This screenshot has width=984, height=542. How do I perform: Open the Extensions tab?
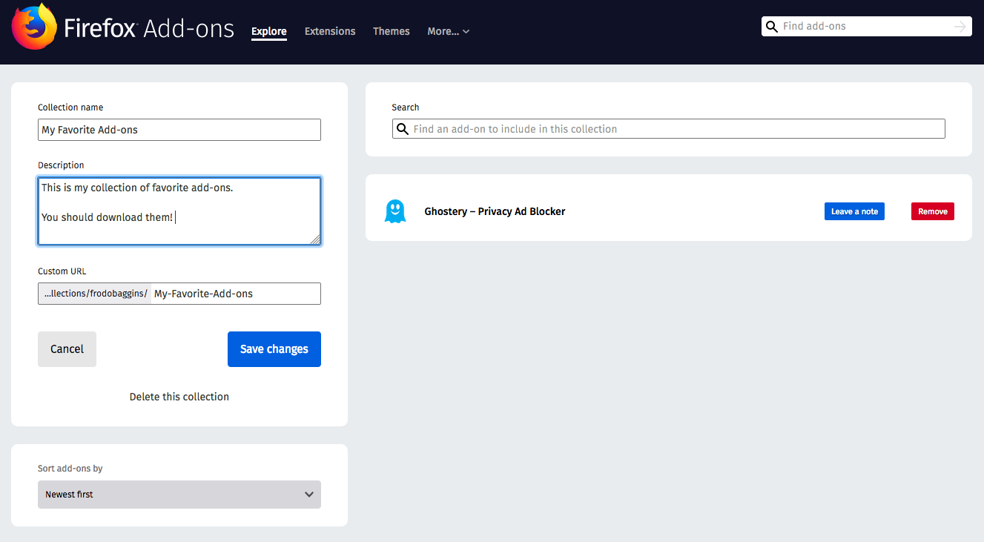(x=330, y=31)
